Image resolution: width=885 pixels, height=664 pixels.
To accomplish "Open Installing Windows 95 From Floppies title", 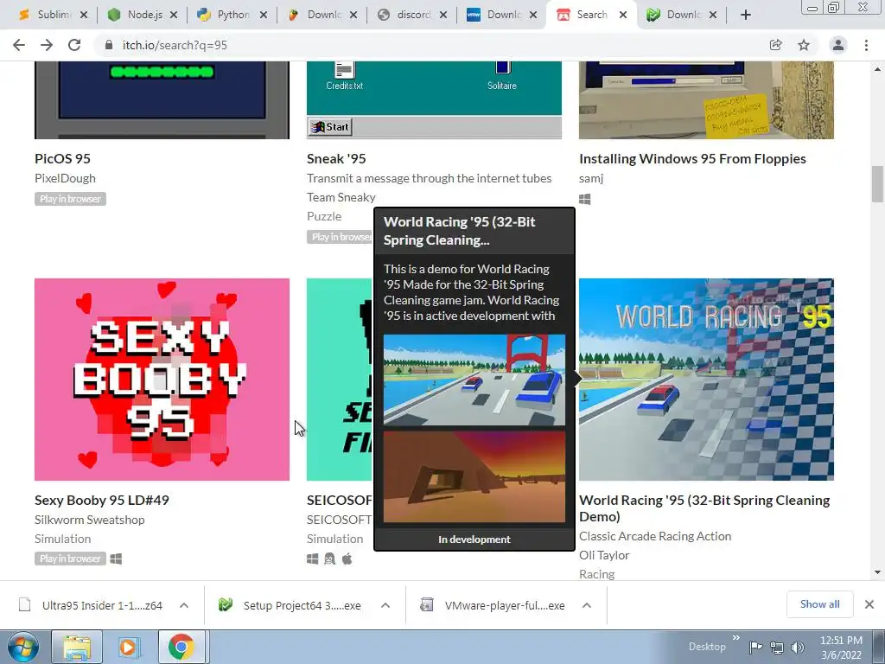I will (692, 159).
